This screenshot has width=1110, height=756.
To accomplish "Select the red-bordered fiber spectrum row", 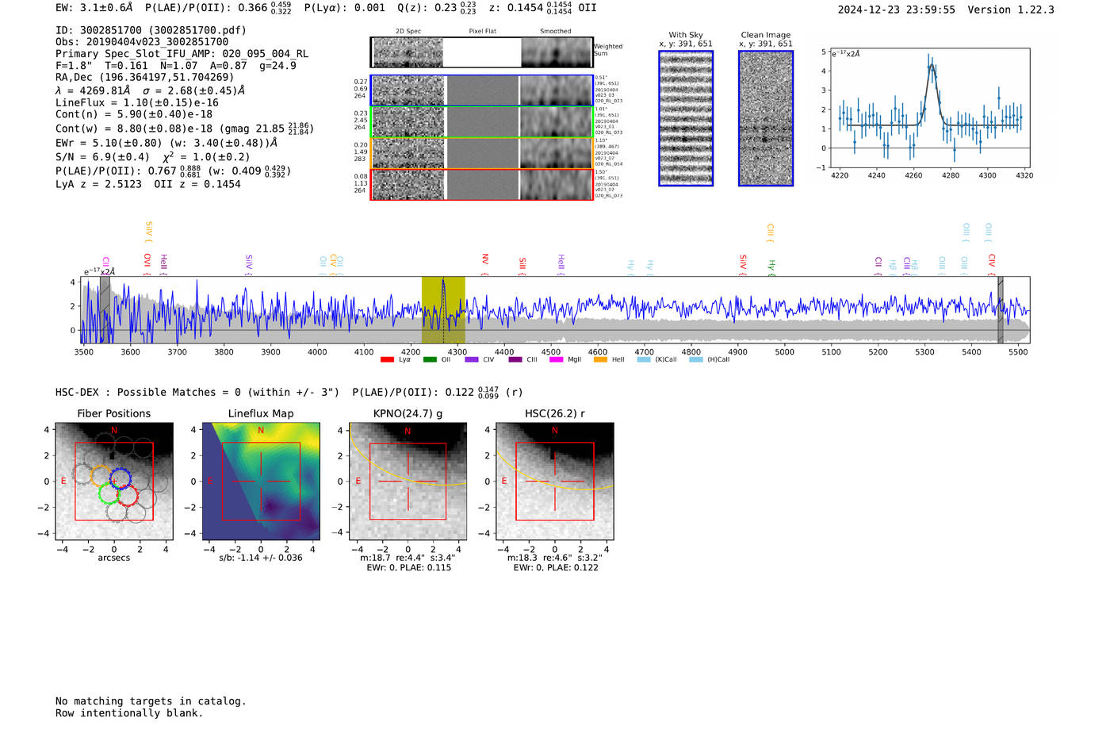I will 482,184.
